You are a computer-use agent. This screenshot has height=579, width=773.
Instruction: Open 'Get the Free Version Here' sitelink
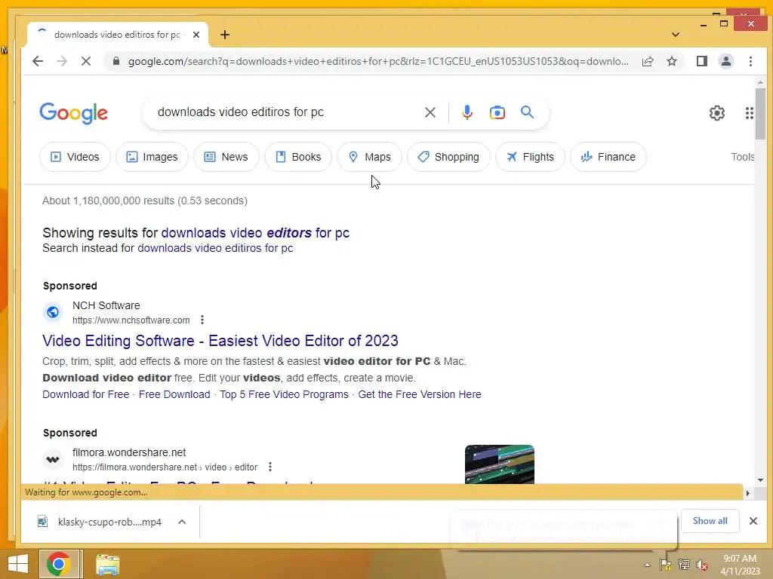[x=420, y=394]
